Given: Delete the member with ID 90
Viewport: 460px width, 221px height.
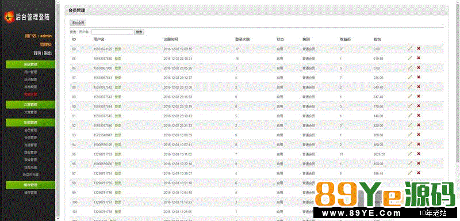Looking at the screenshot, I should pos(419,106).
